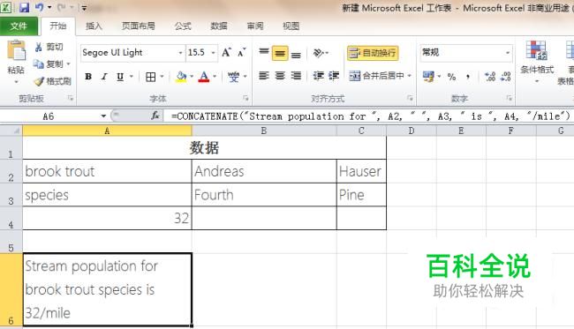Open the Name Box dropdown arrow

coord(103,116)
